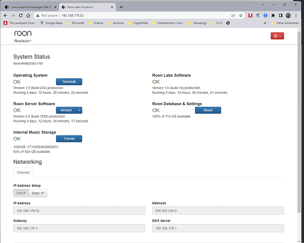The width and height of the screenshot is (304, 243).
Task: Click Reinstall for the Operating System
Action: pos(69,82)
